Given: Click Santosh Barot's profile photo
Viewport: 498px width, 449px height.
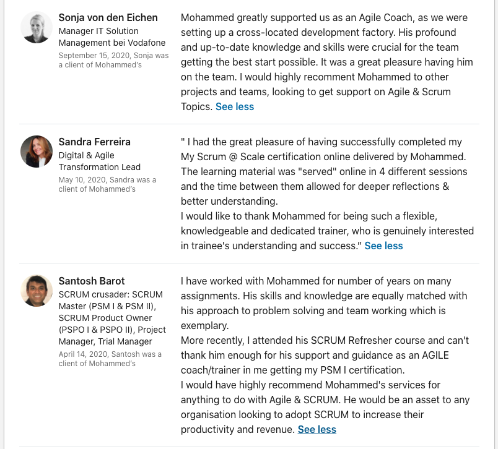Looking at the screenshot, I should (37, 291).
